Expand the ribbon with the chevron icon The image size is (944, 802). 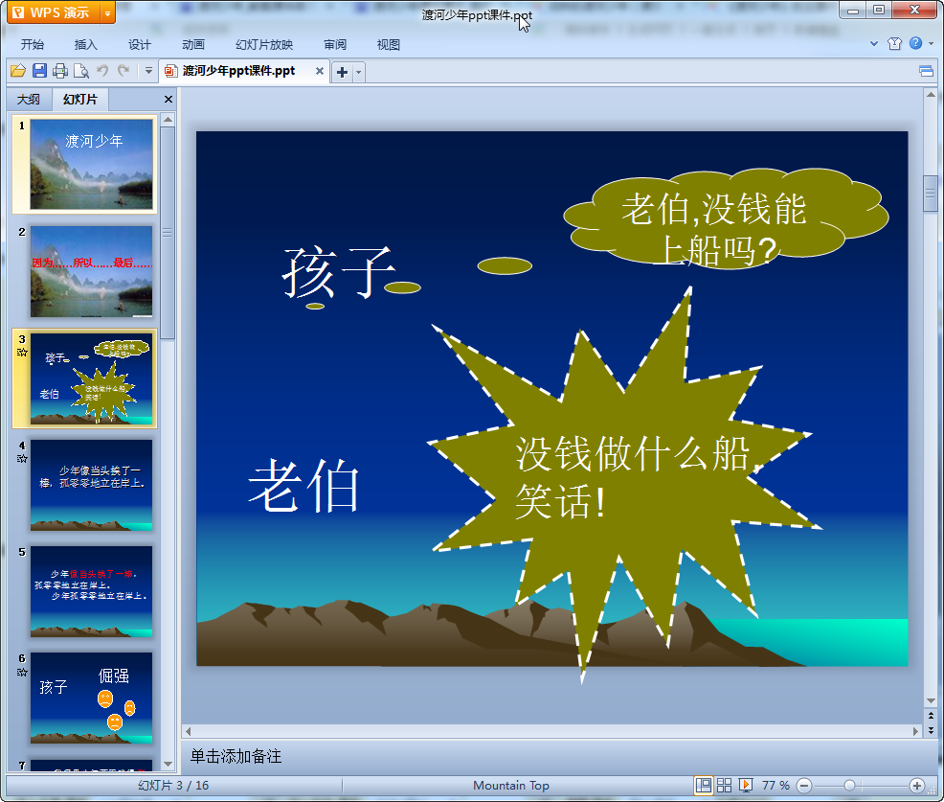click(x=874, y=43)
